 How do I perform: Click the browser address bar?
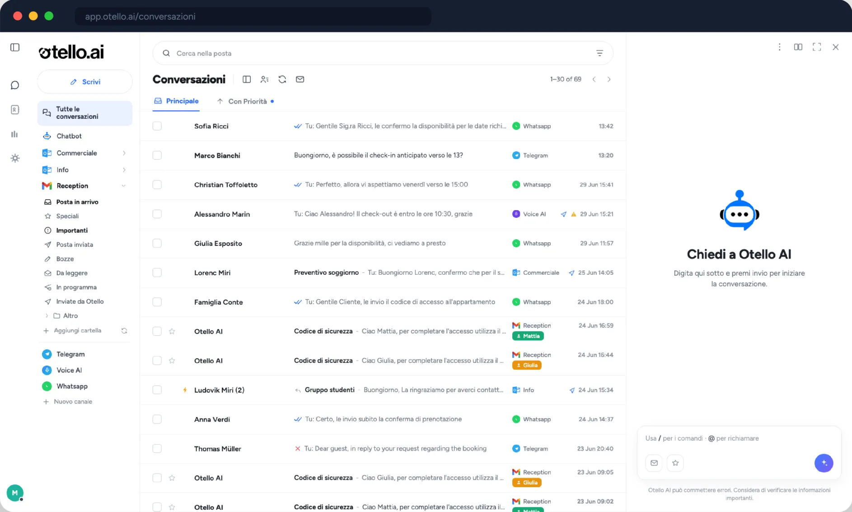tap(253, 16)
